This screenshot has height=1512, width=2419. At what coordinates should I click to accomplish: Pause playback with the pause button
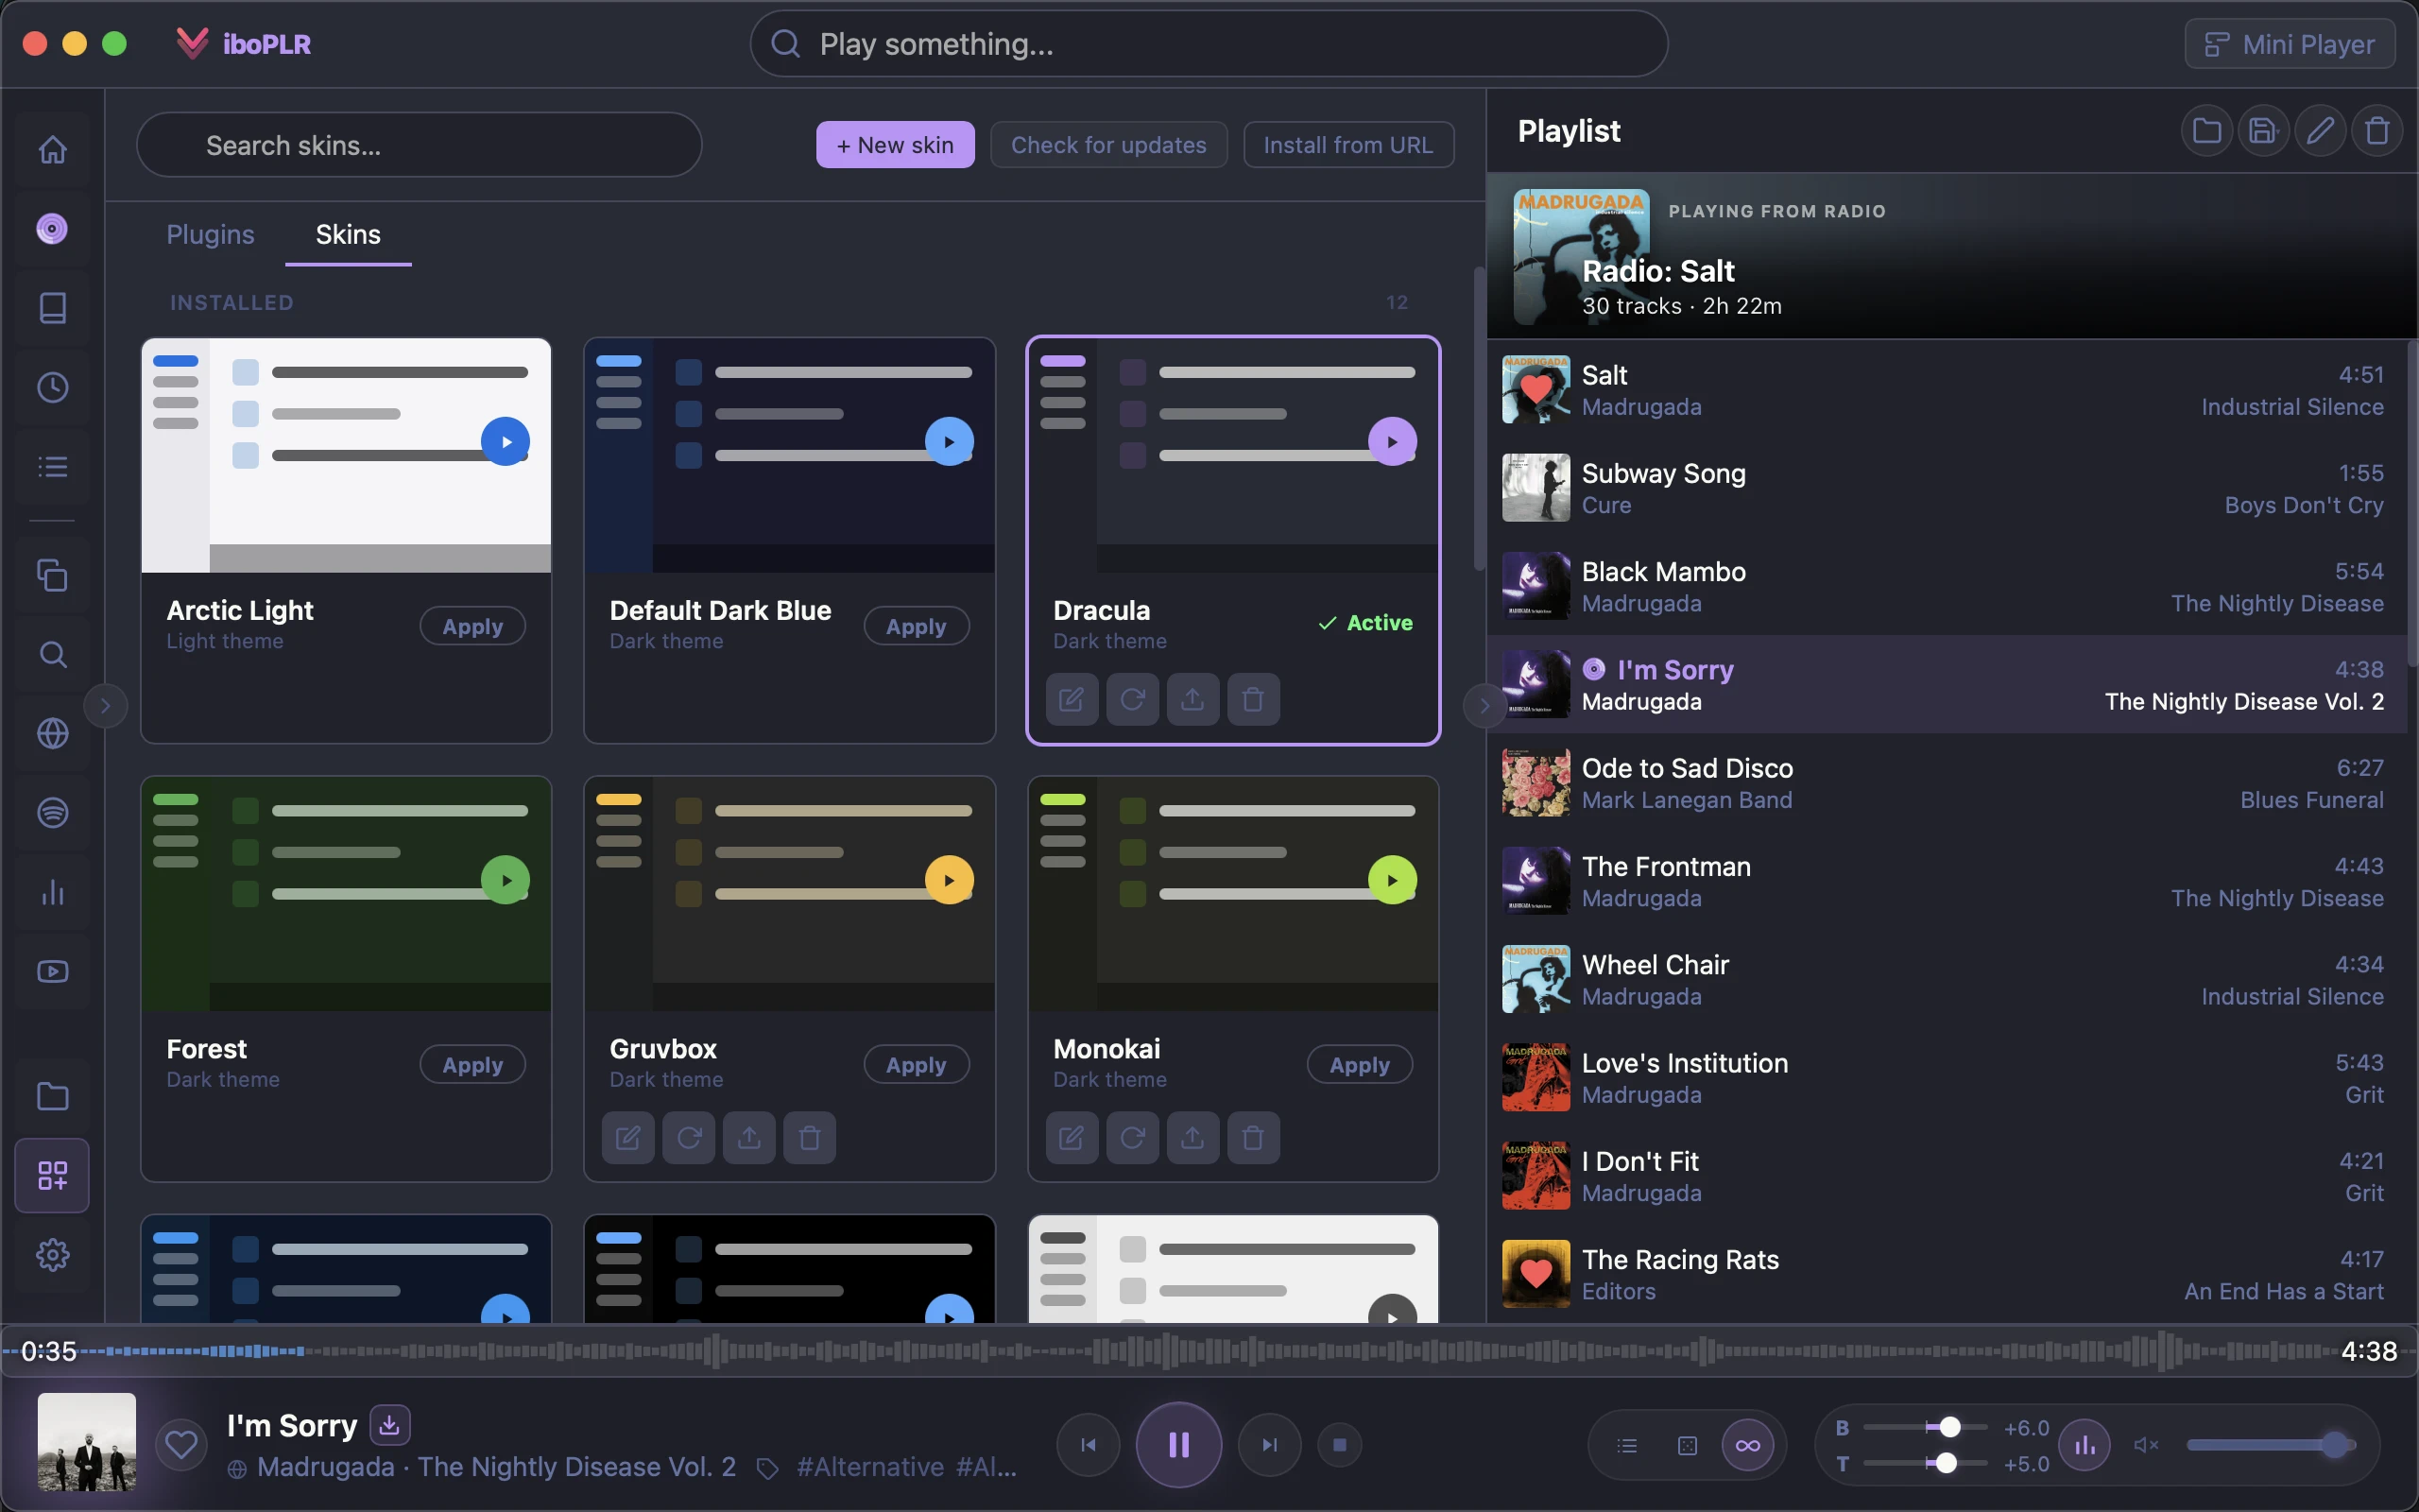pos(1178,1445)
